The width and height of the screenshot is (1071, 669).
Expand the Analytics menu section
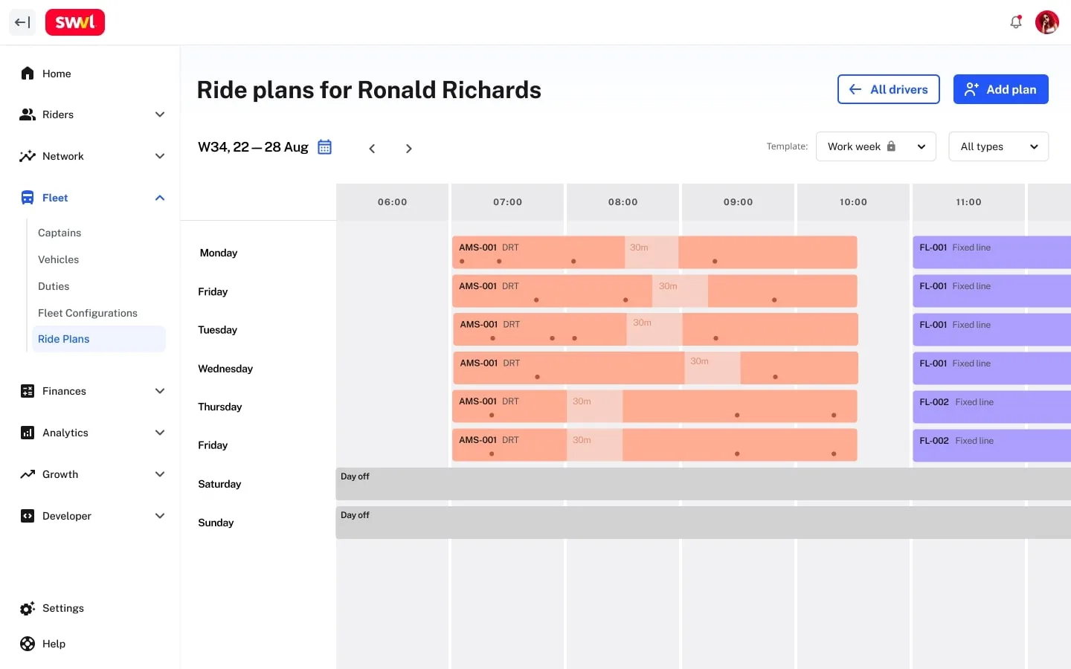point(159,433)
